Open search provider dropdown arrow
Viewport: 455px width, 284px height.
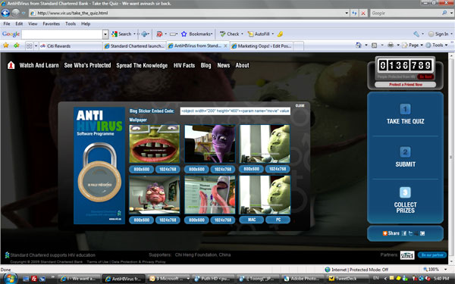[451, 13]
